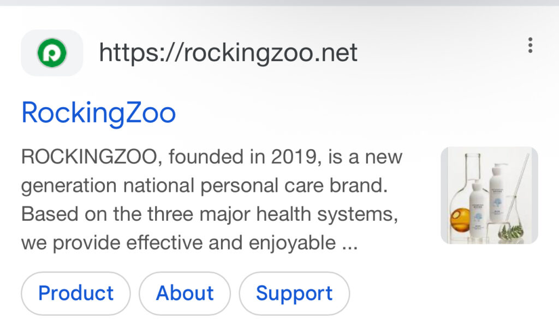Open the three-dot more options menu
The width and height of the screenshot is (559, 330).
click(530, 45)
